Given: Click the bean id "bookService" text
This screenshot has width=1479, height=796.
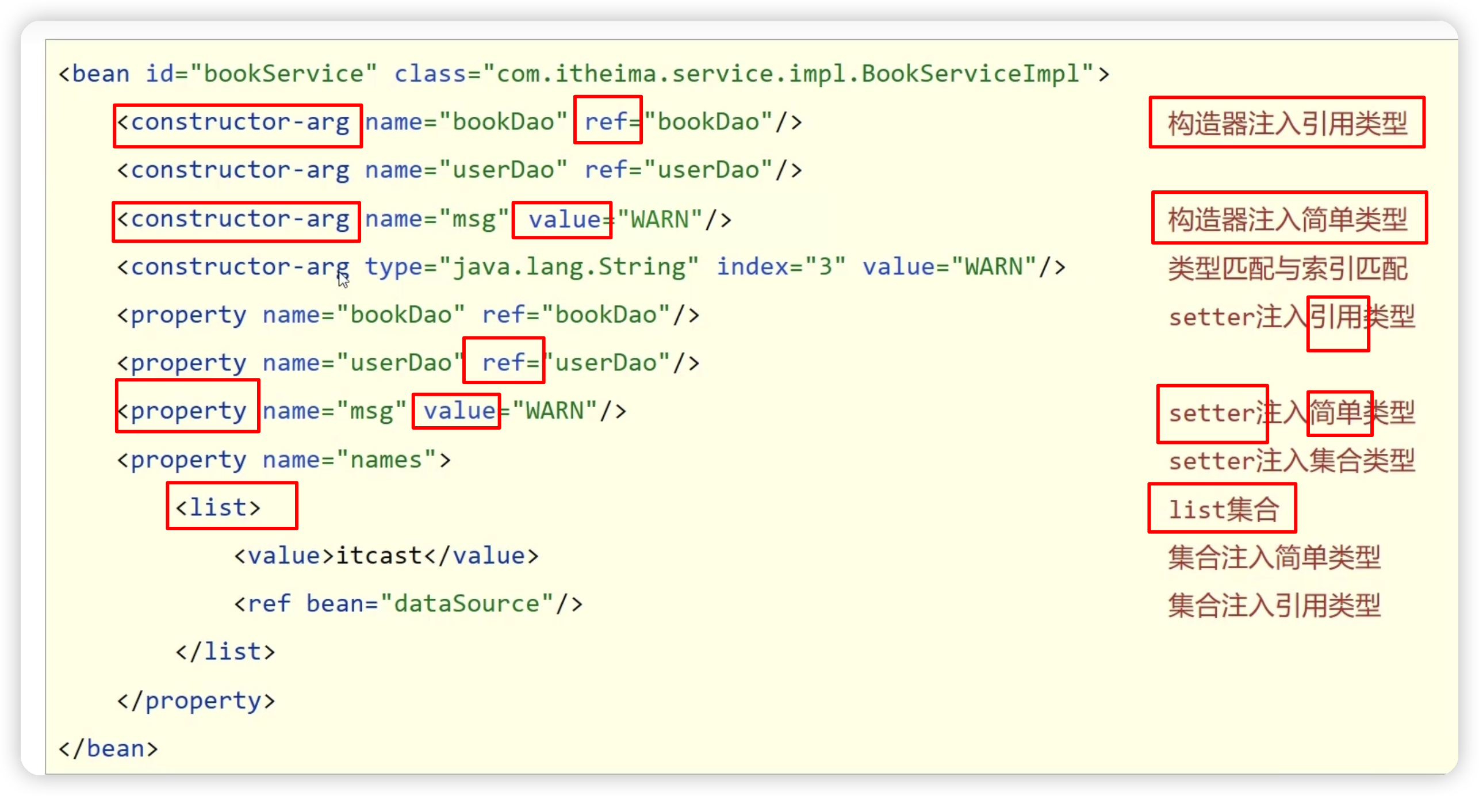Looking at the screenshot, I should coord(283,74).
